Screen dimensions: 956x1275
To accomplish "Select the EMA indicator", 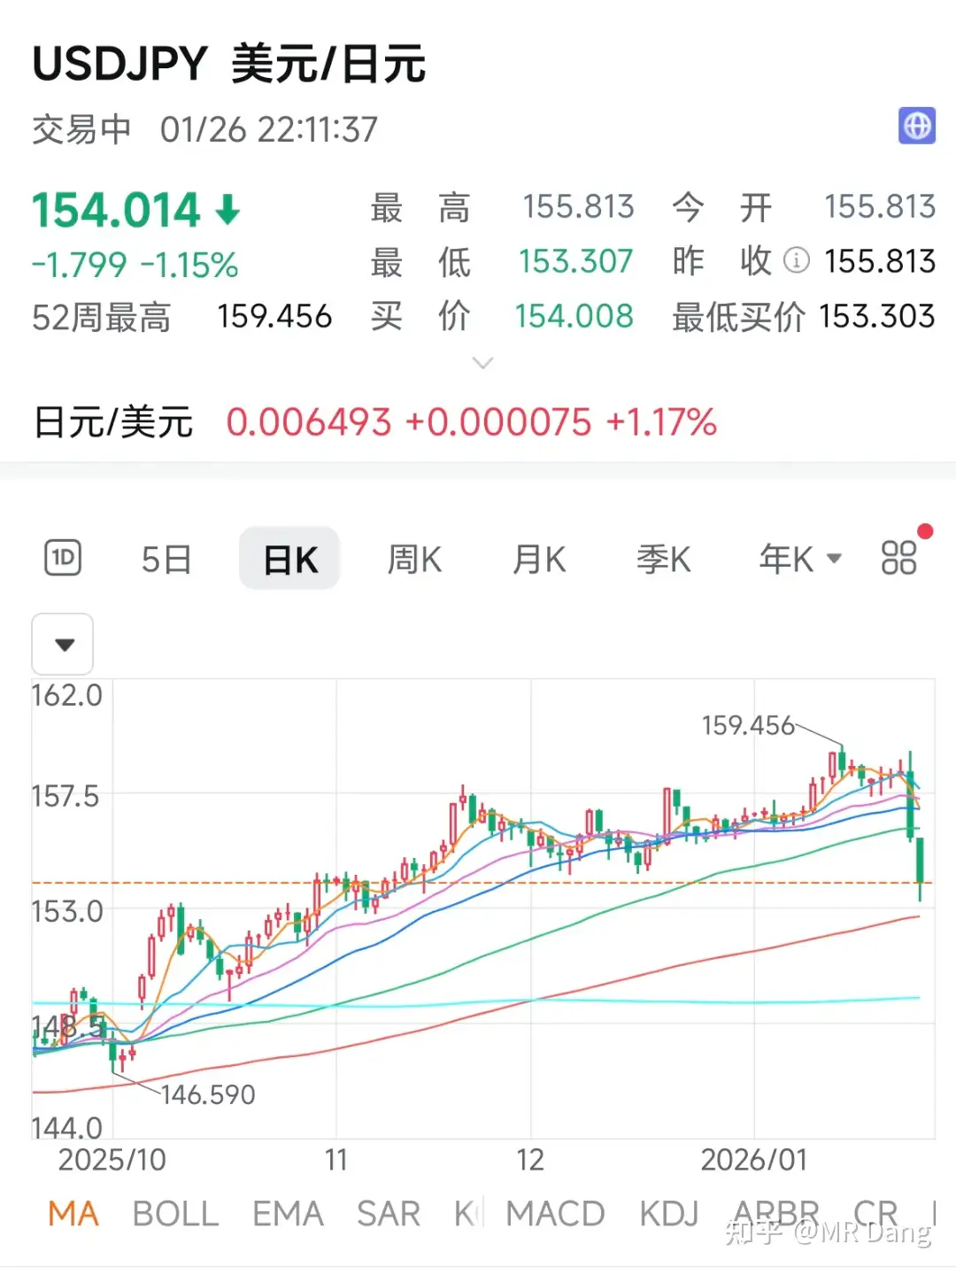I will (x=287, y=1212).
